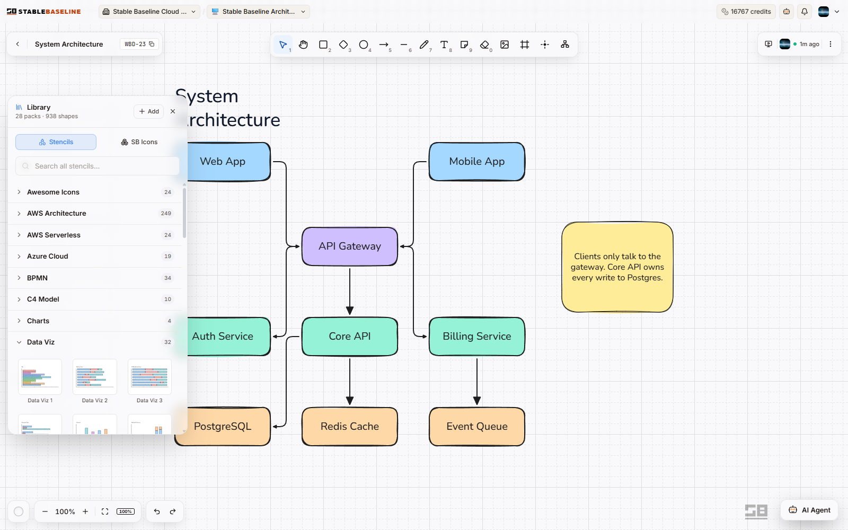The image size is (848, 530).
Task: Click the Library panel scrollbar
Action: pyautogui.click(x=184, y=212)
